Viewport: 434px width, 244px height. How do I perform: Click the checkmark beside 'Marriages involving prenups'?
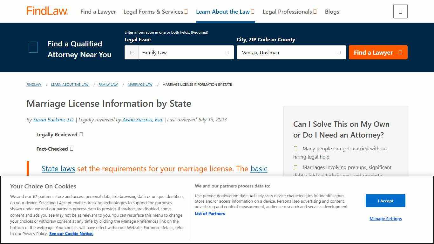tap(295, 167)
